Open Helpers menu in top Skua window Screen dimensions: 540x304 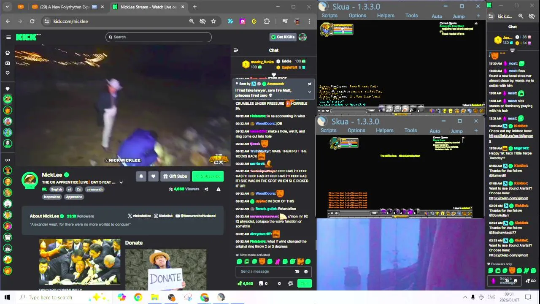click(386, 16)
